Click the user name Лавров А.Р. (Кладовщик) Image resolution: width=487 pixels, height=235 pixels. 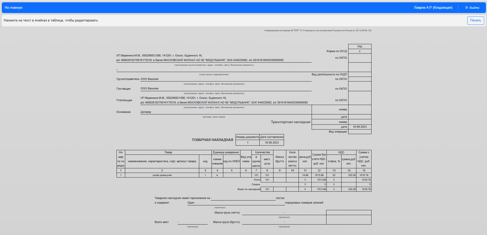(433, 8)
